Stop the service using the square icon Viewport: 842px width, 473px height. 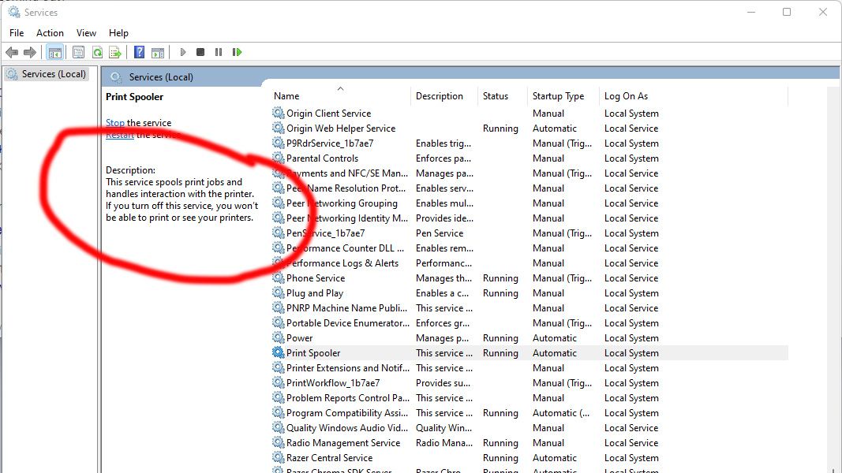200,52
